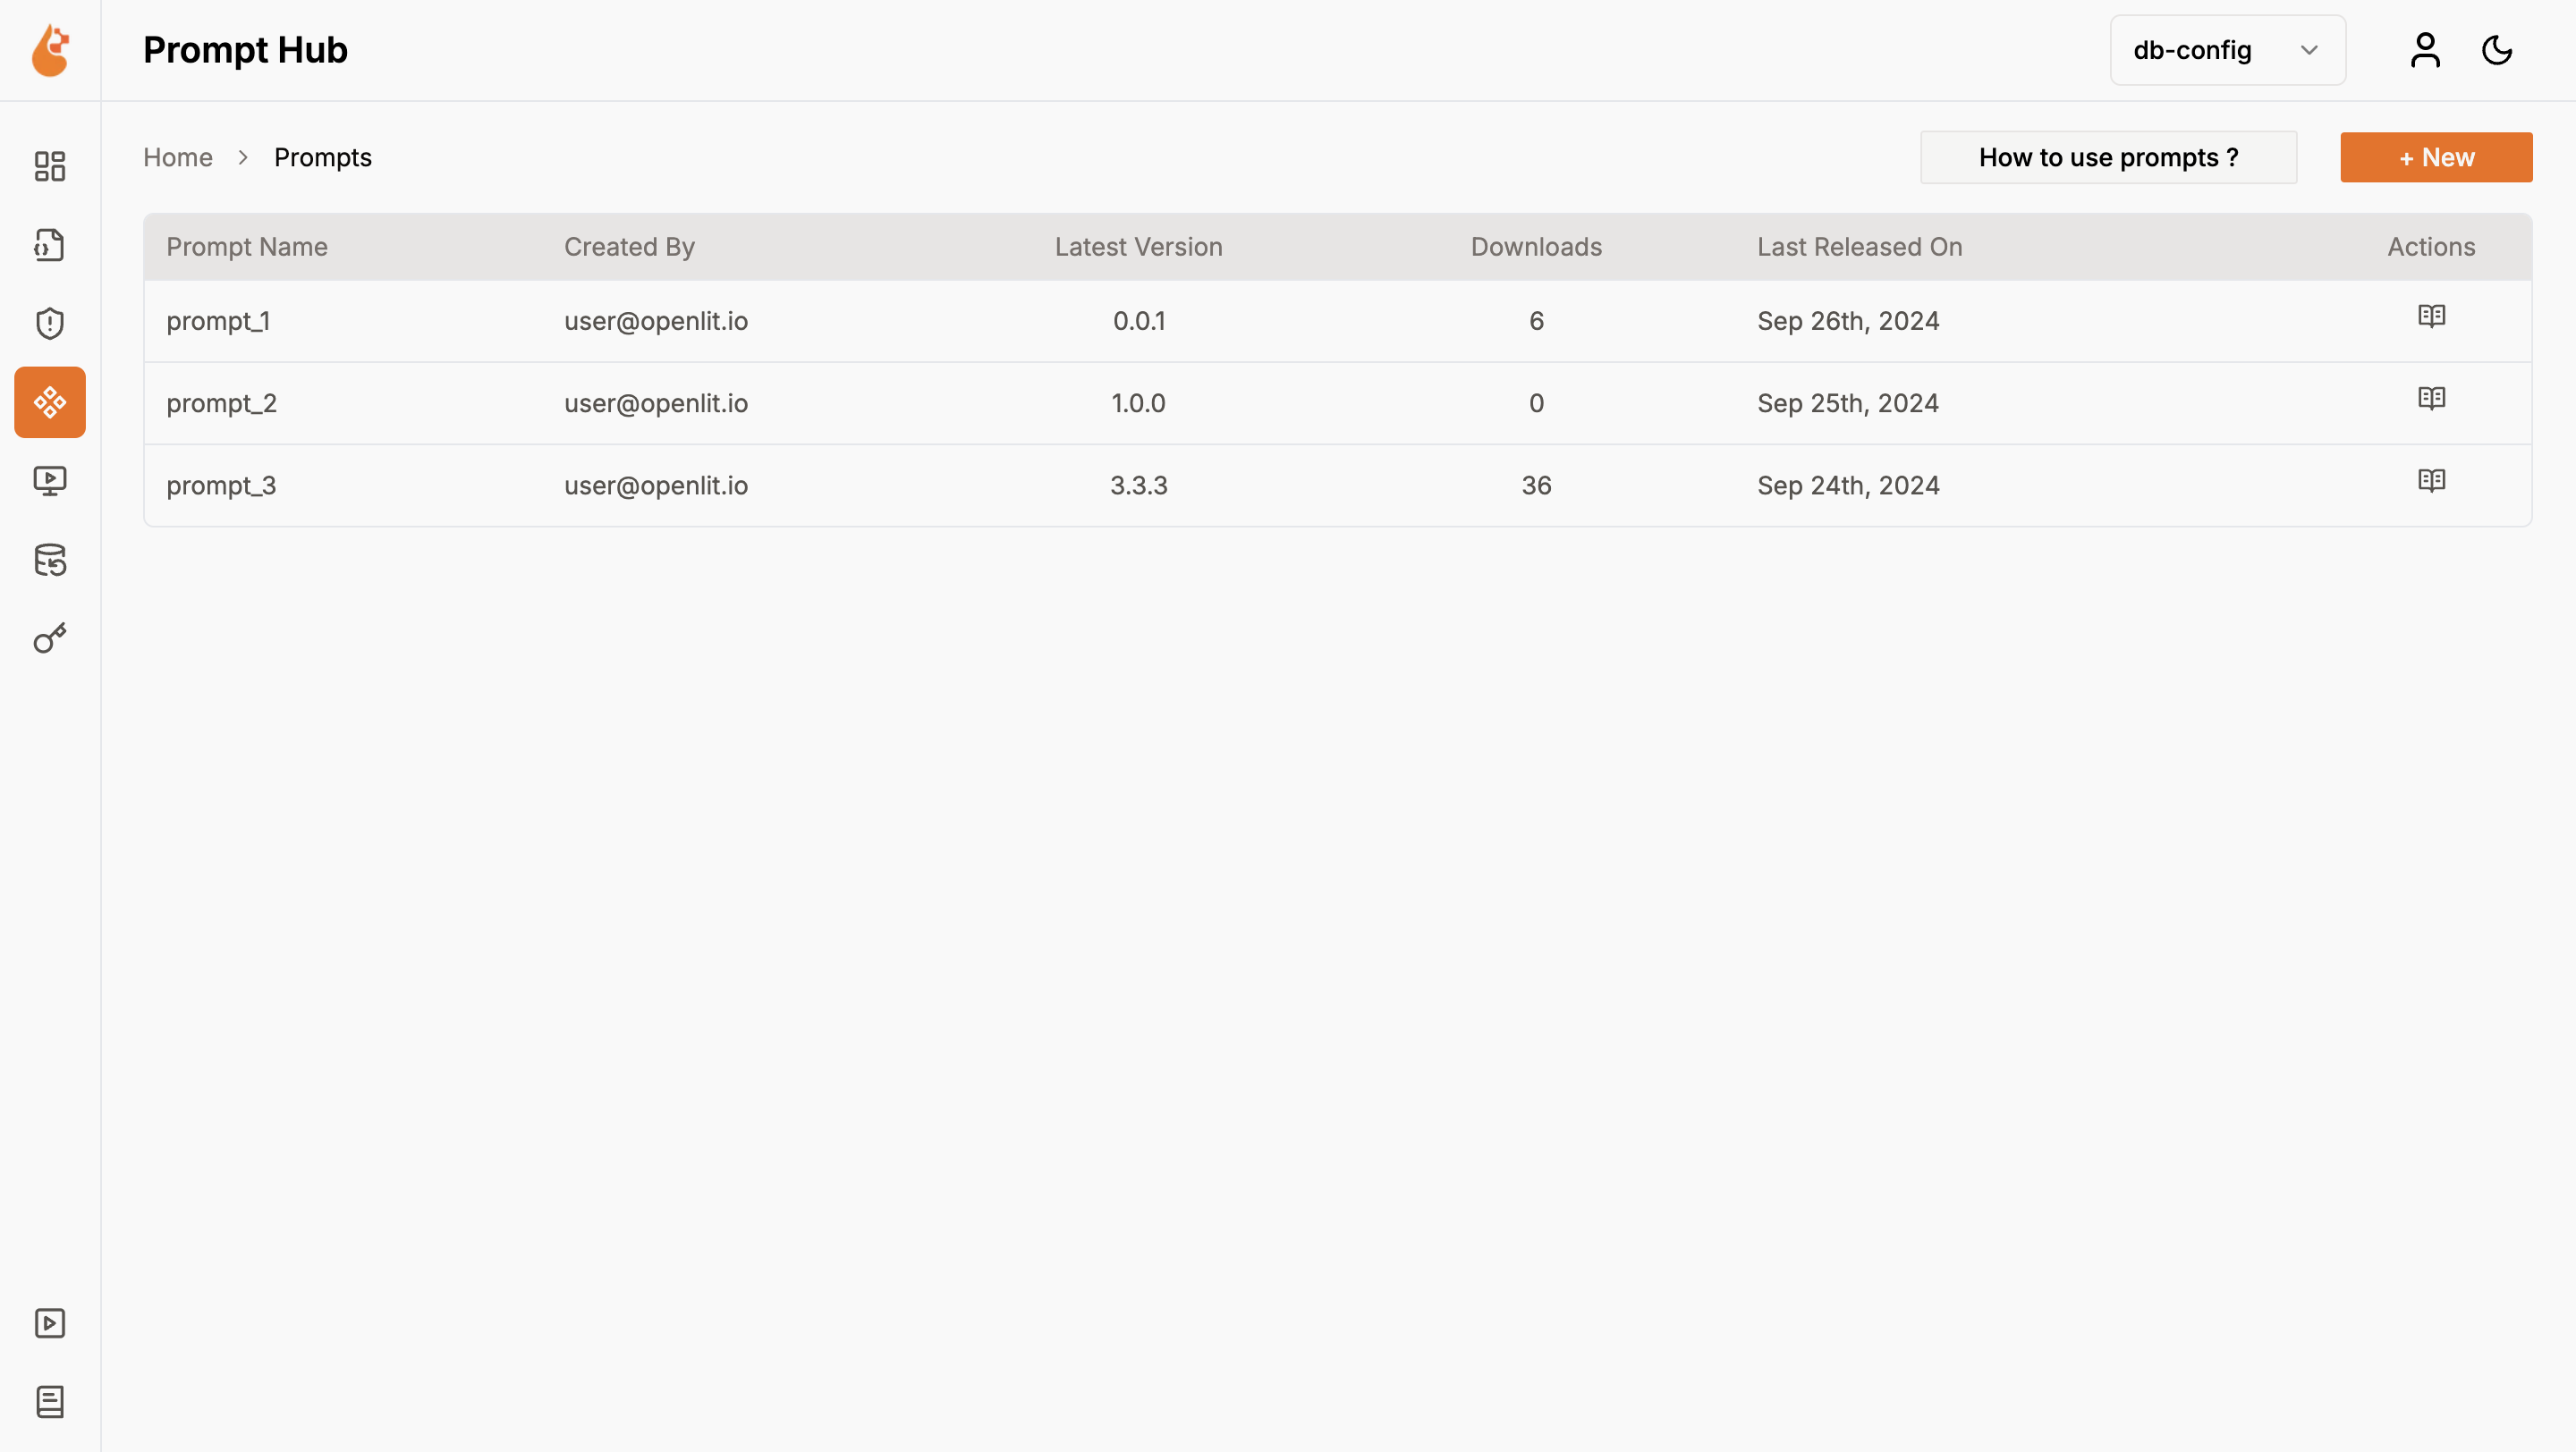Screen dimensions: 2576x1452
Task: Open the Exceptions shield icon in sidebar
Action: point(50,324)
